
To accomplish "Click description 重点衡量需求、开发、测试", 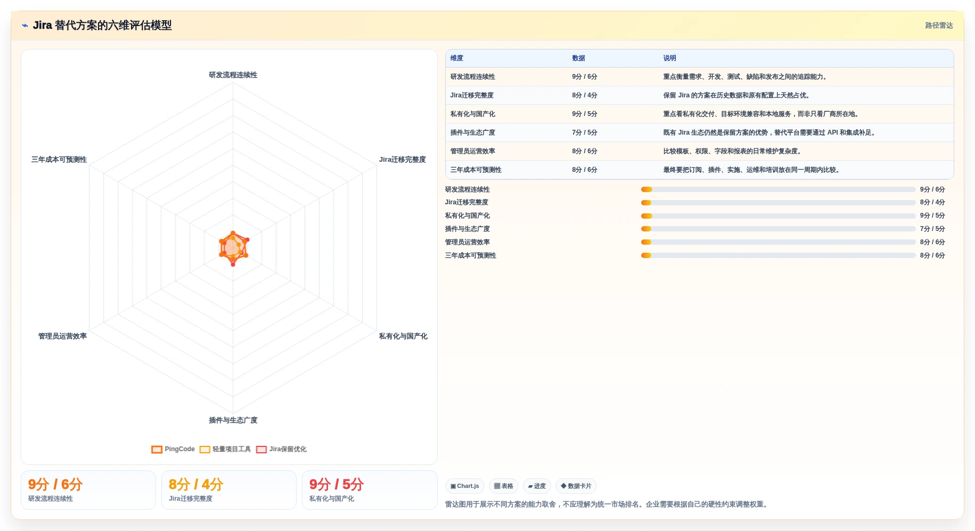I will point(745,77).
